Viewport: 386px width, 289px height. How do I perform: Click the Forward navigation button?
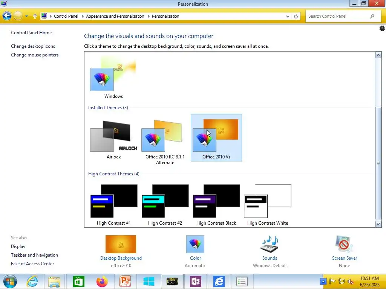click(x=18, y=16)
